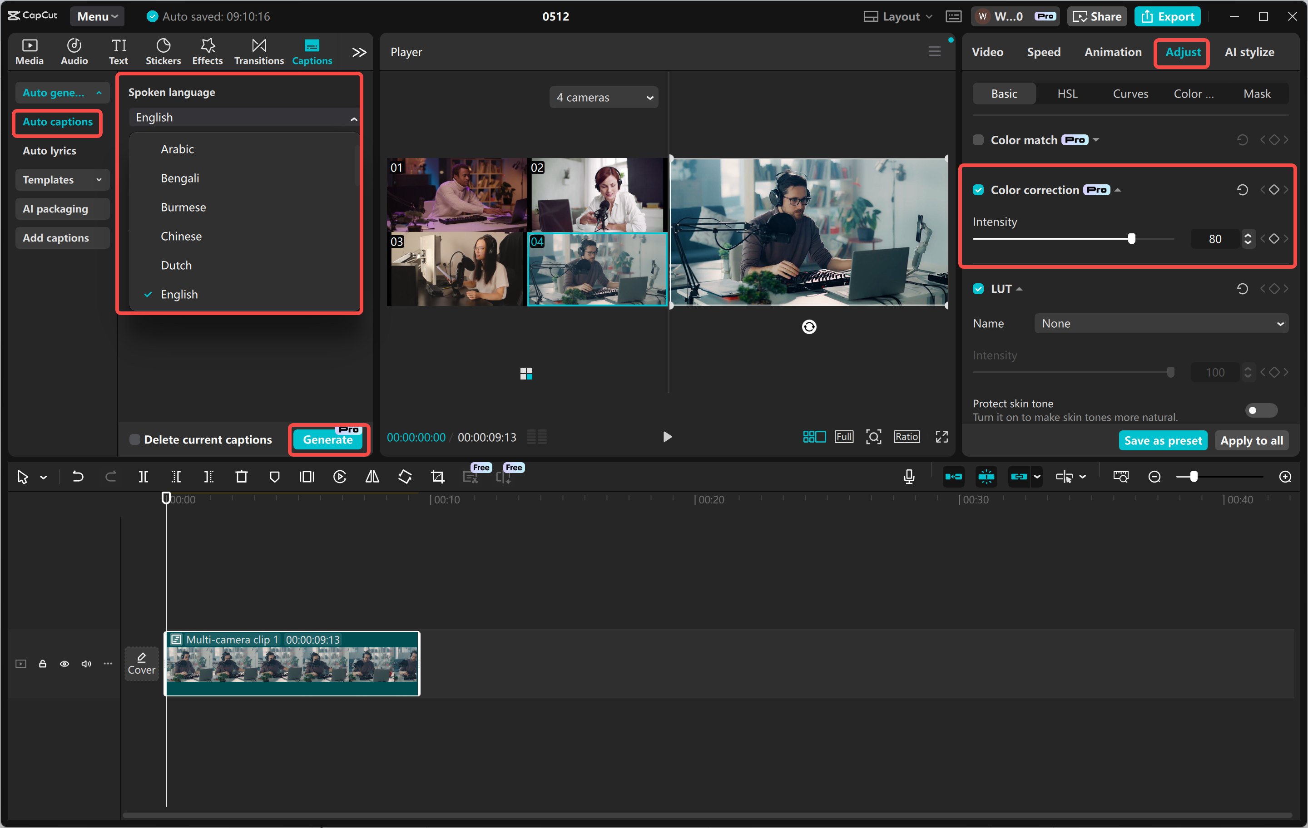1308x828 pixels.
Task: Zoom out the timeline with the magnifier icon
Action: click(x=1154, y=476)
